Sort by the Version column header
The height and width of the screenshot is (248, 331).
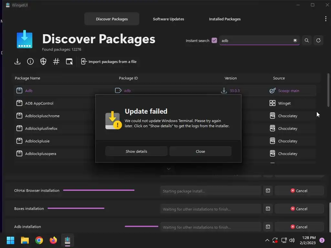(230, 78)
